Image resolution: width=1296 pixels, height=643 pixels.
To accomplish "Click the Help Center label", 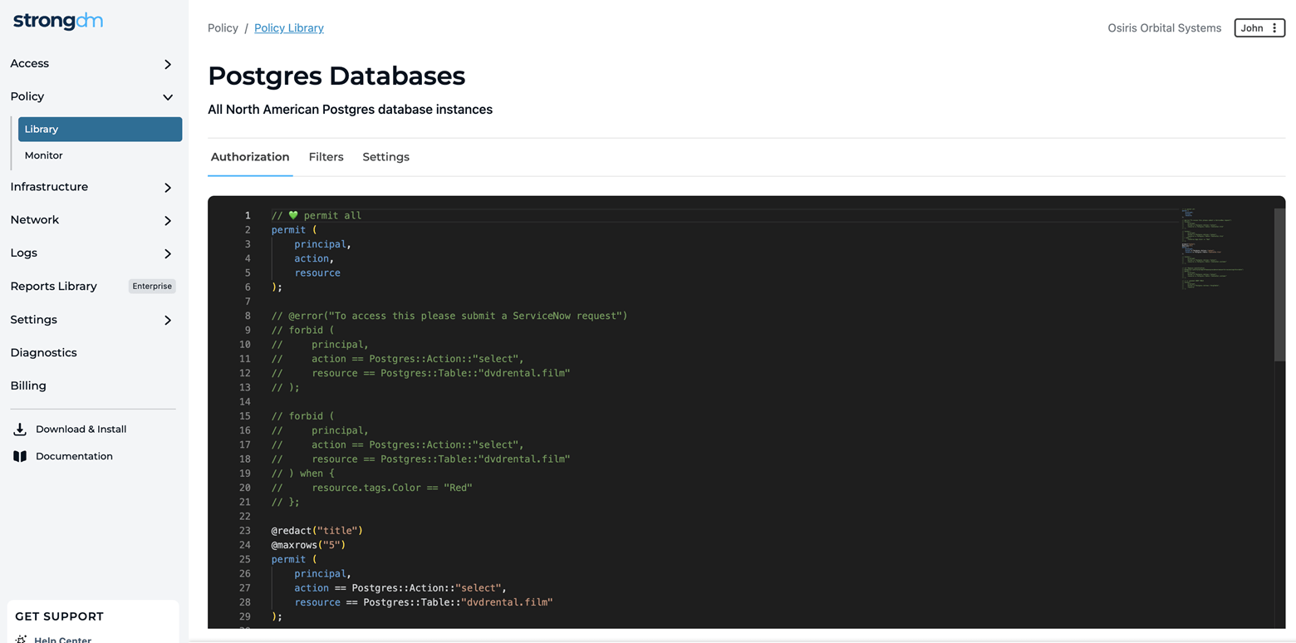I will point(63,640).
